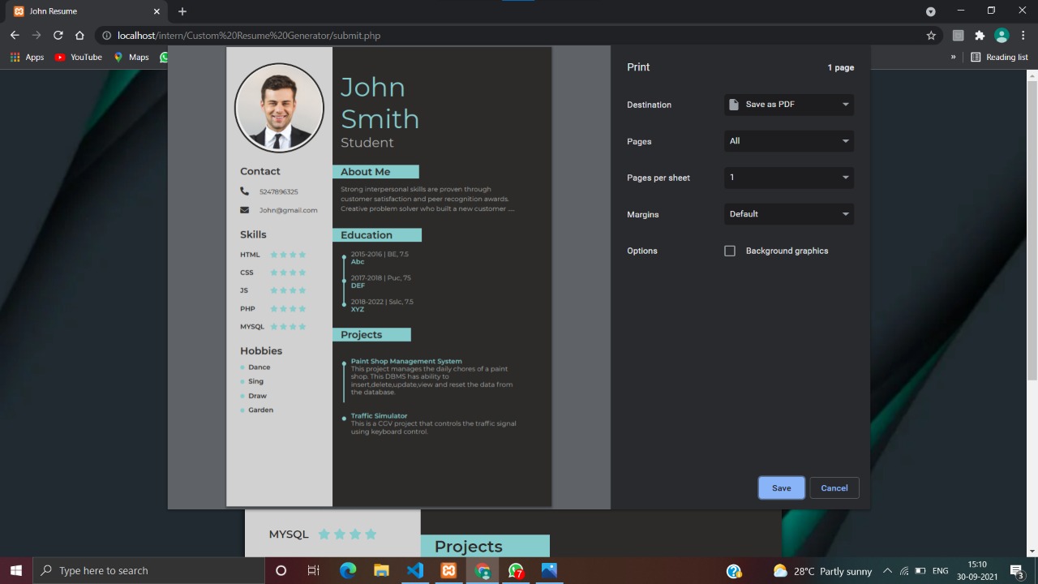The width and height of the screenshot is (1038, 584).
Task: Expand the hidden bookmarks overflow chevron
Action: (953, 57)
